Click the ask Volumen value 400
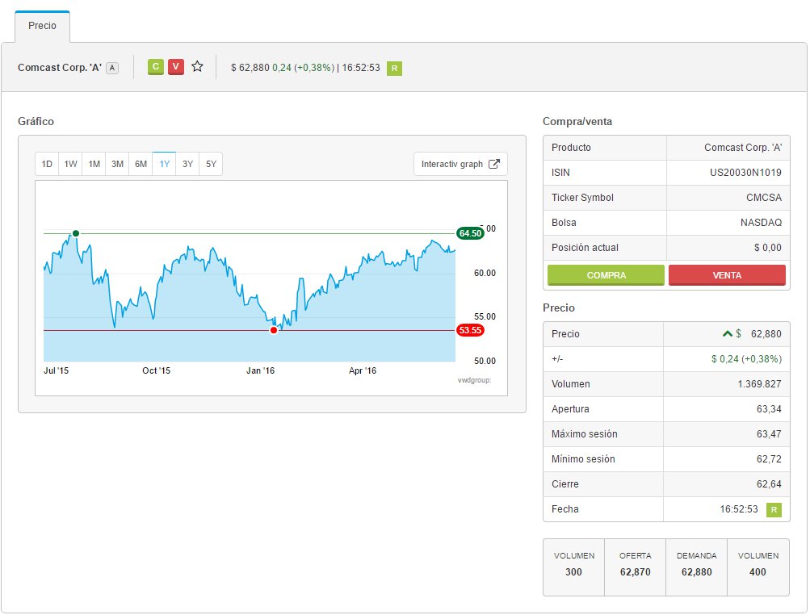 click(758, 572)
